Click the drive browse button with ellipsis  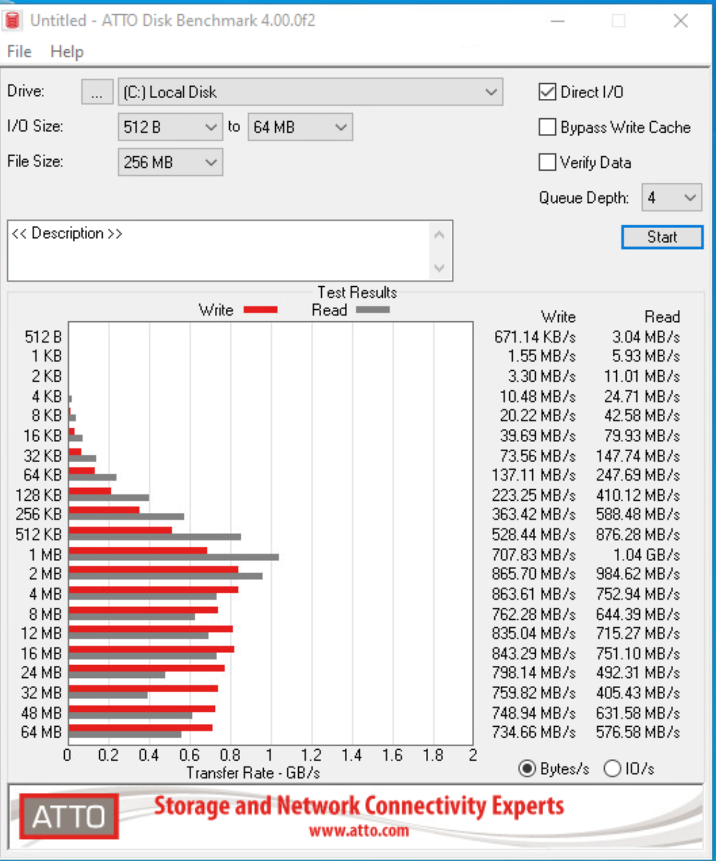click(97, 92)
